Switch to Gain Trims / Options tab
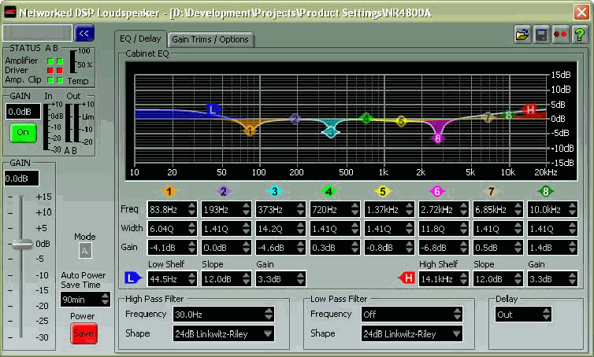This screenshot has width=594, height=357. point(210,39)
